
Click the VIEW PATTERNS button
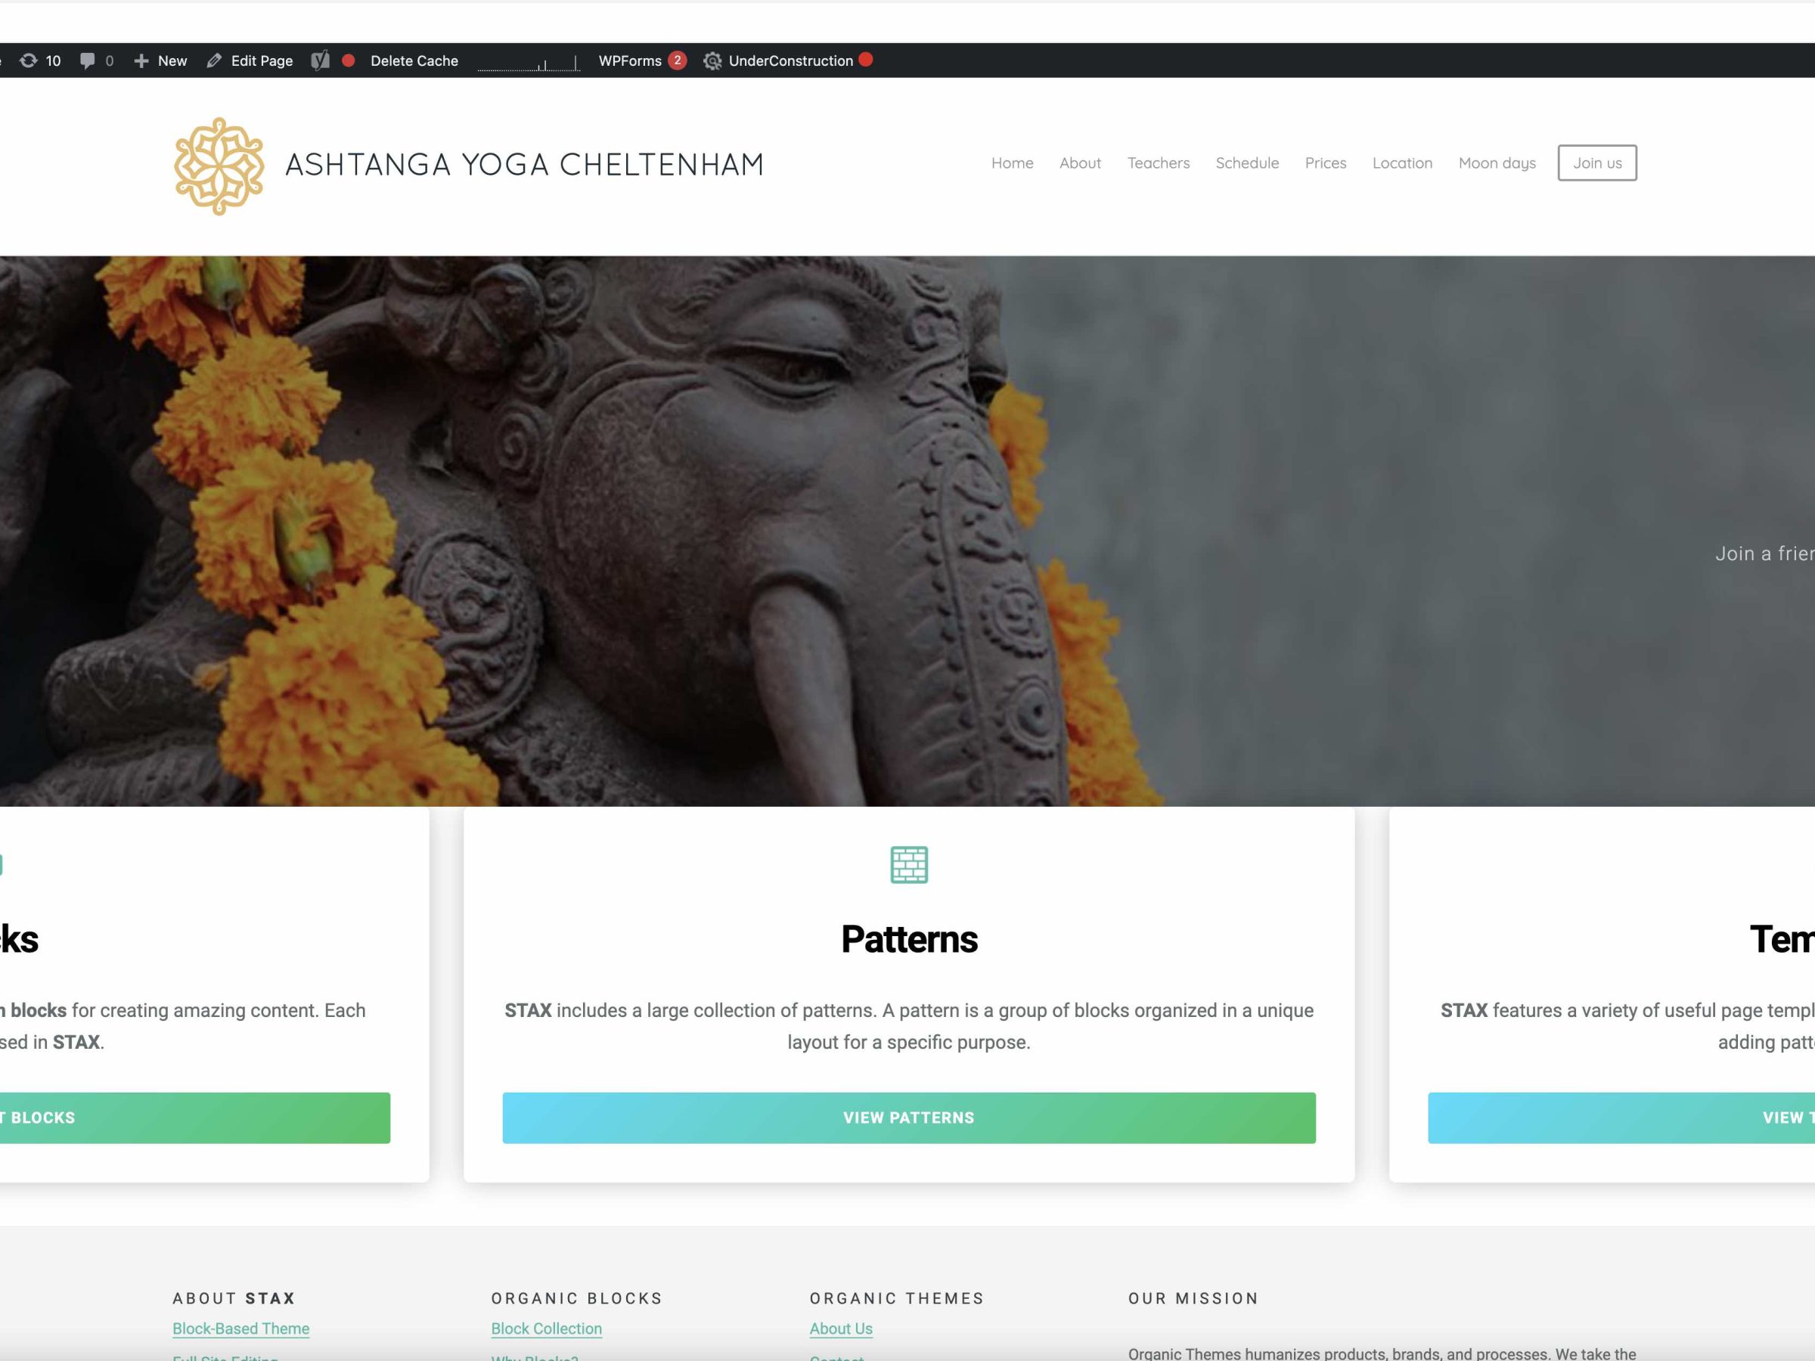point(909,1118)
